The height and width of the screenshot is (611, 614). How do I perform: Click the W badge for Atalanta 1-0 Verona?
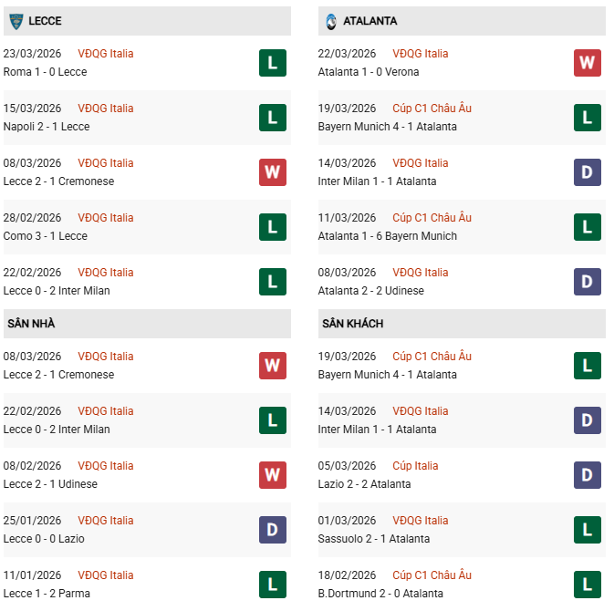point(588,63)
